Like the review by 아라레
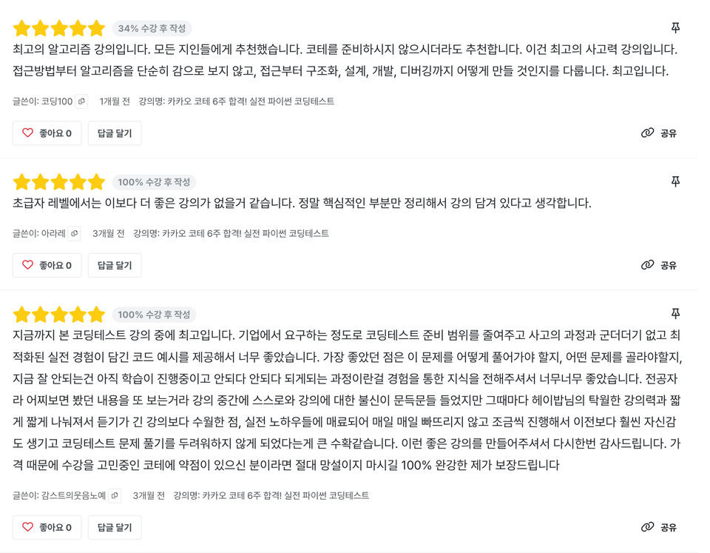The width and height of the screenshot is (710, 553). tap(47, 265)
